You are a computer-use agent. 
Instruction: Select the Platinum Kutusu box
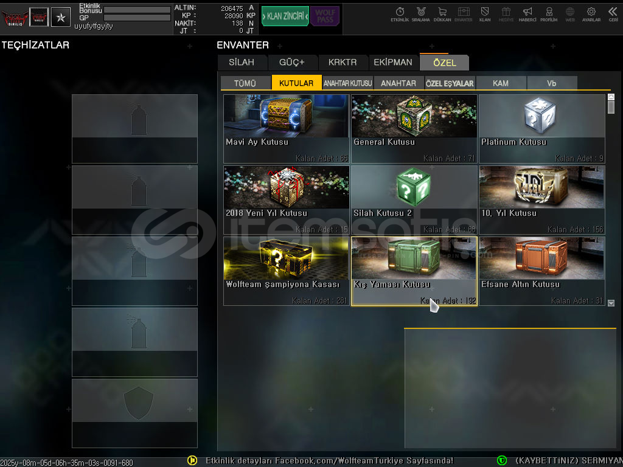coord(542,129)
